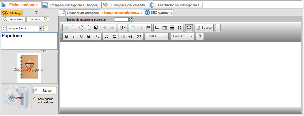
Task: Enable the Sauvegarde automatique radio button
Action: (x=35, y=99)
